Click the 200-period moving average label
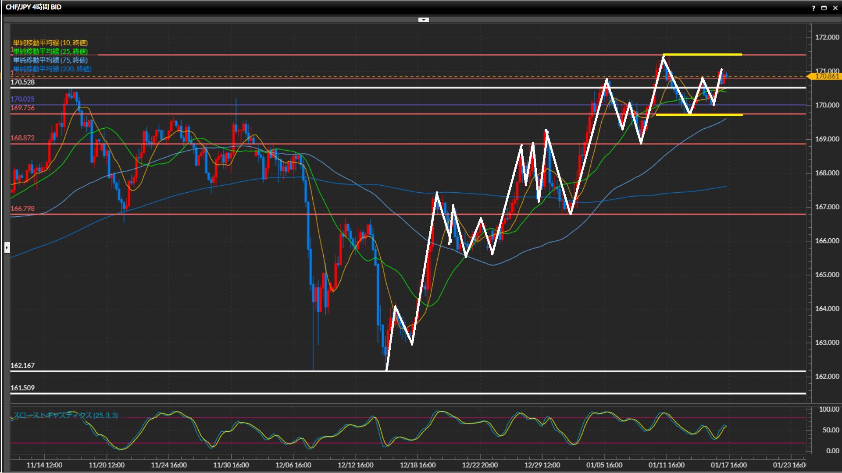 [52, 69]
